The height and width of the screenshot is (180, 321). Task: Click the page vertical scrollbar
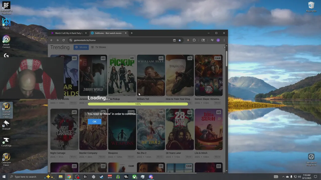pos(227,59)
